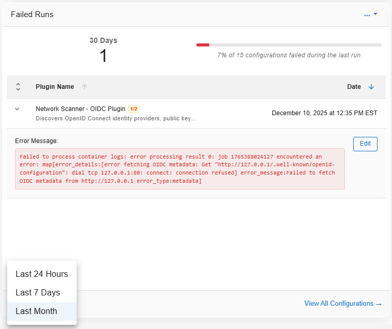Select the Last Month option
Viewport: 392px width, 329px height.
36,311
